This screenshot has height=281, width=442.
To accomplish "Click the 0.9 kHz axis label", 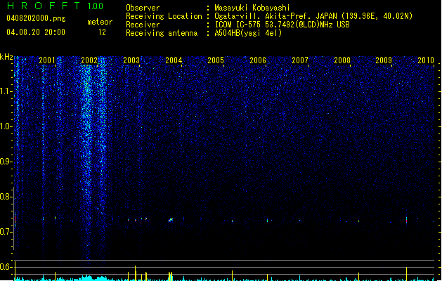I will [x=6, y=161].
